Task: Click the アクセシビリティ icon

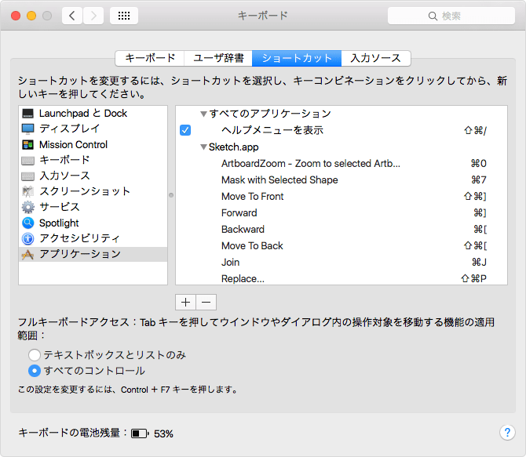Action: click(28, 238)
